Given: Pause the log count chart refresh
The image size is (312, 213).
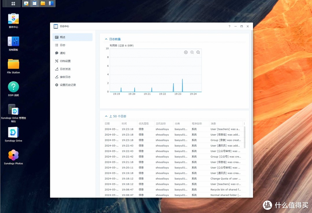Looking at the screenshot, I should (x=186, y=52).
